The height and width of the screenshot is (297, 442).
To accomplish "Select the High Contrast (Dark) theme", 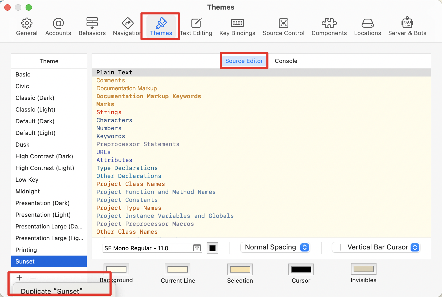I will click(x=49, y=156).
